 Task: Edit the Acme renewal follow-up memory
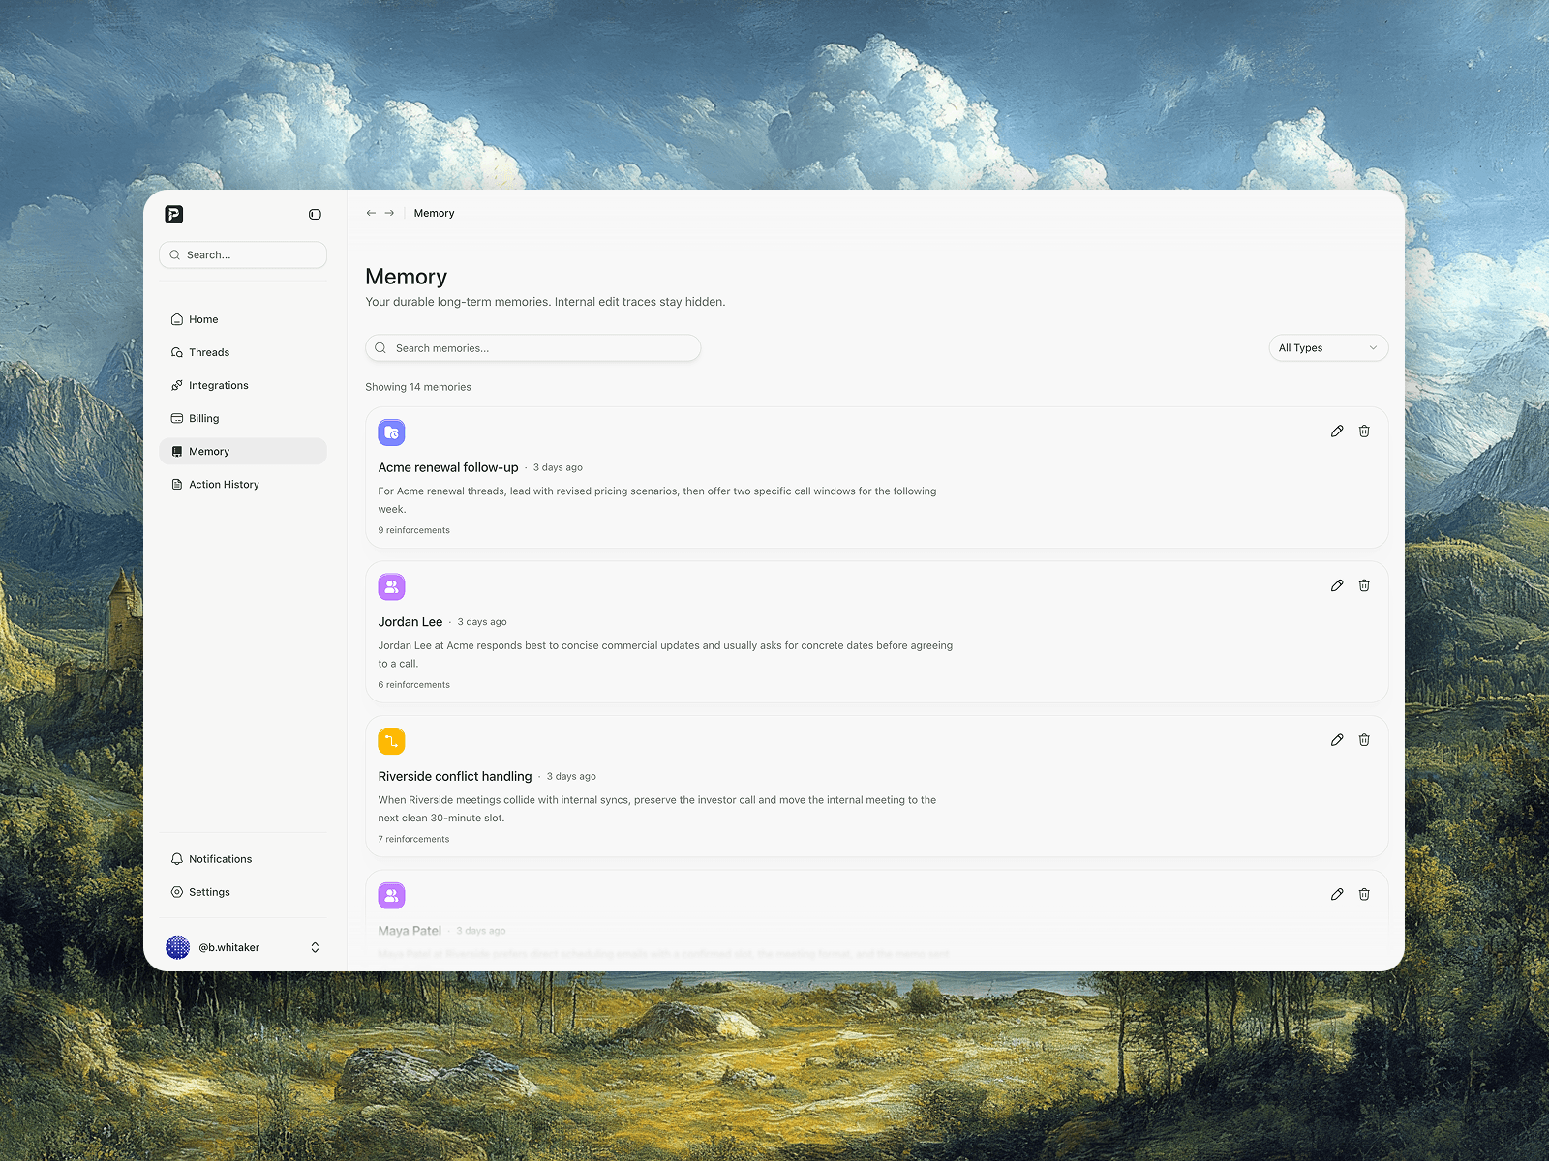coord(1337,432)
